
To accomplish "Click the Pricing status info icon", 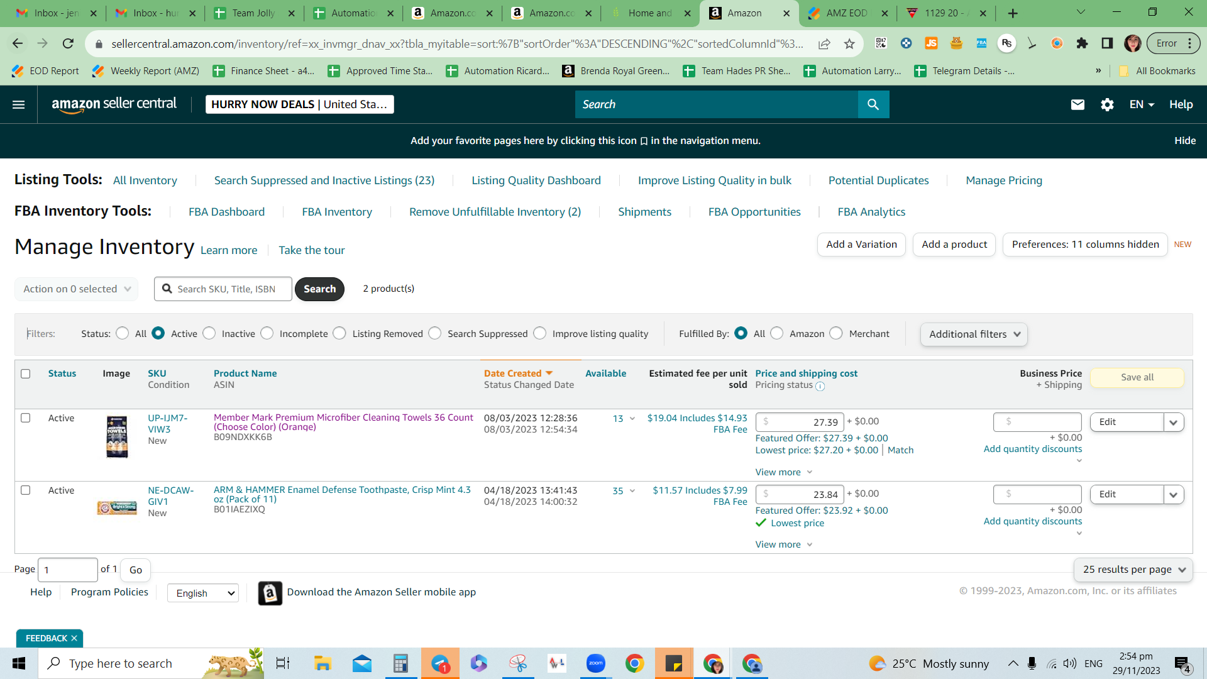I will tap(820, 386).
